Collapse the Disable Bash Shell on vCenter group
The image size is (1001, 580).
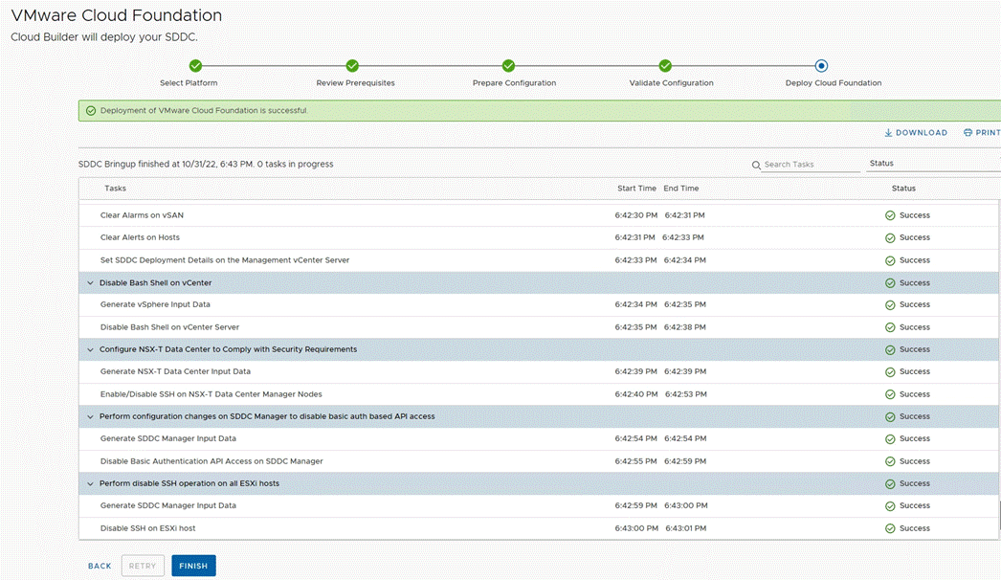[x=89, y=282]
